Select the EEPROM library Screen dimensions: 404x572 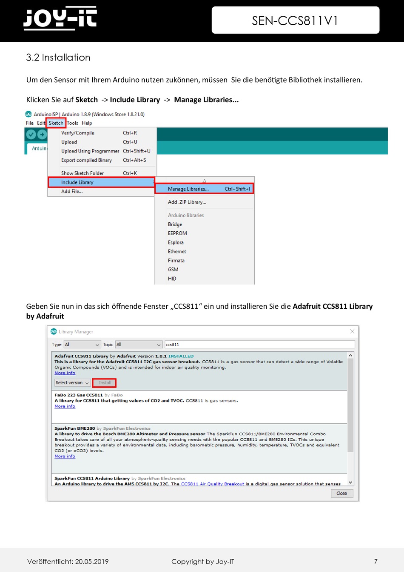tap(204, 233)
